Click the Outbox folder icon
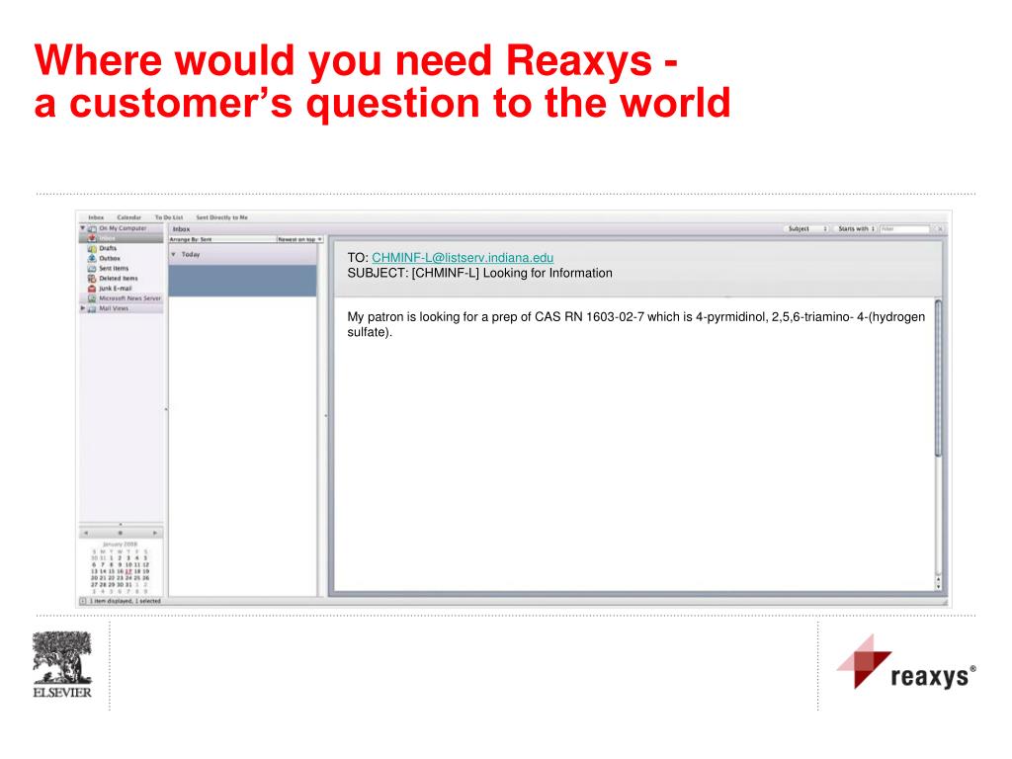This screenshot has width=1012, height=759. pyautogui.click(x=92, y=258)
